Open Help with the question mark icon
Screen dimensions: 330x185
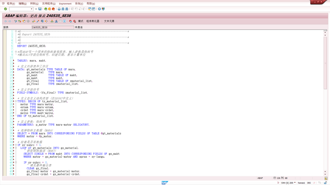coord(99,9)
